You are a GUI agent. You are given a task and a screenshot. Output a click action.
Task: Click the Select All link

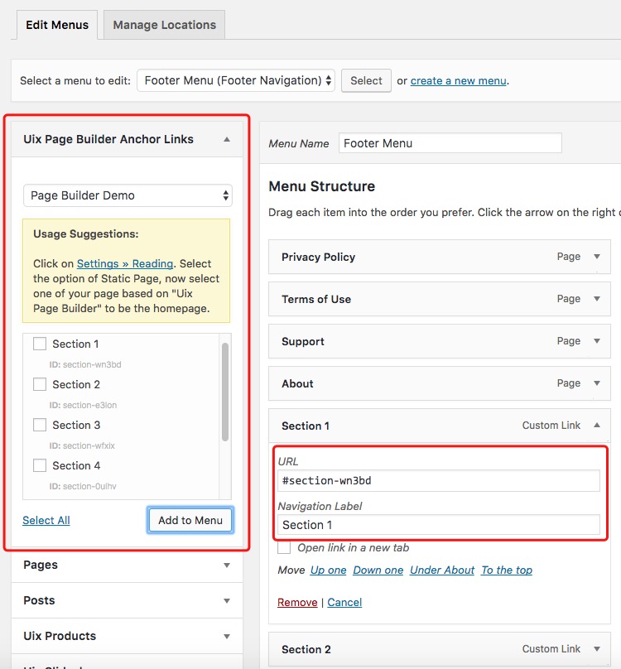tap(46, 520)
